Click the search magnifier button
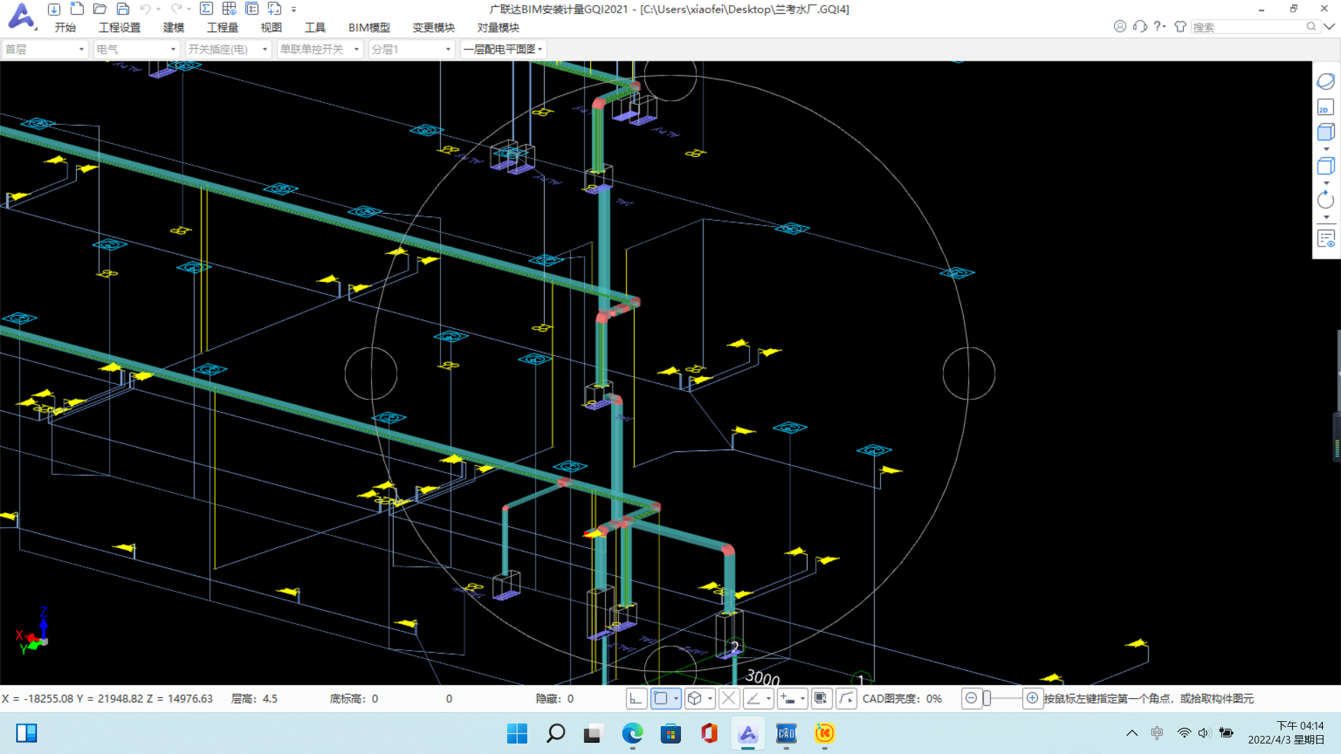The width and height of the screenshot is (1341, 754). pyautogui.click(x=1311, y=27)
